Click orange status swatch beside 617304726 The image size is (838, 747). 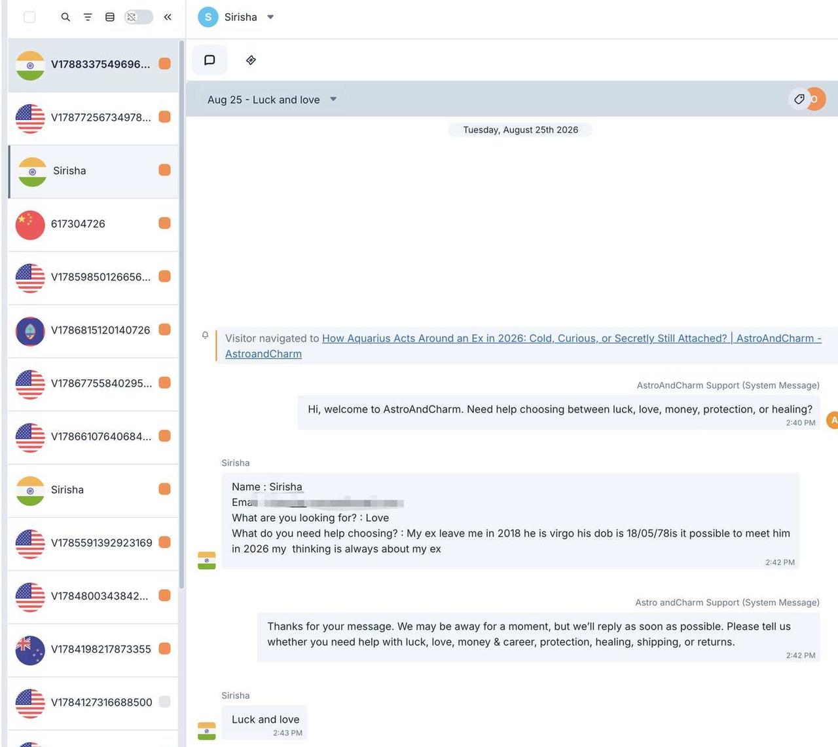click(x=164, y=223)
